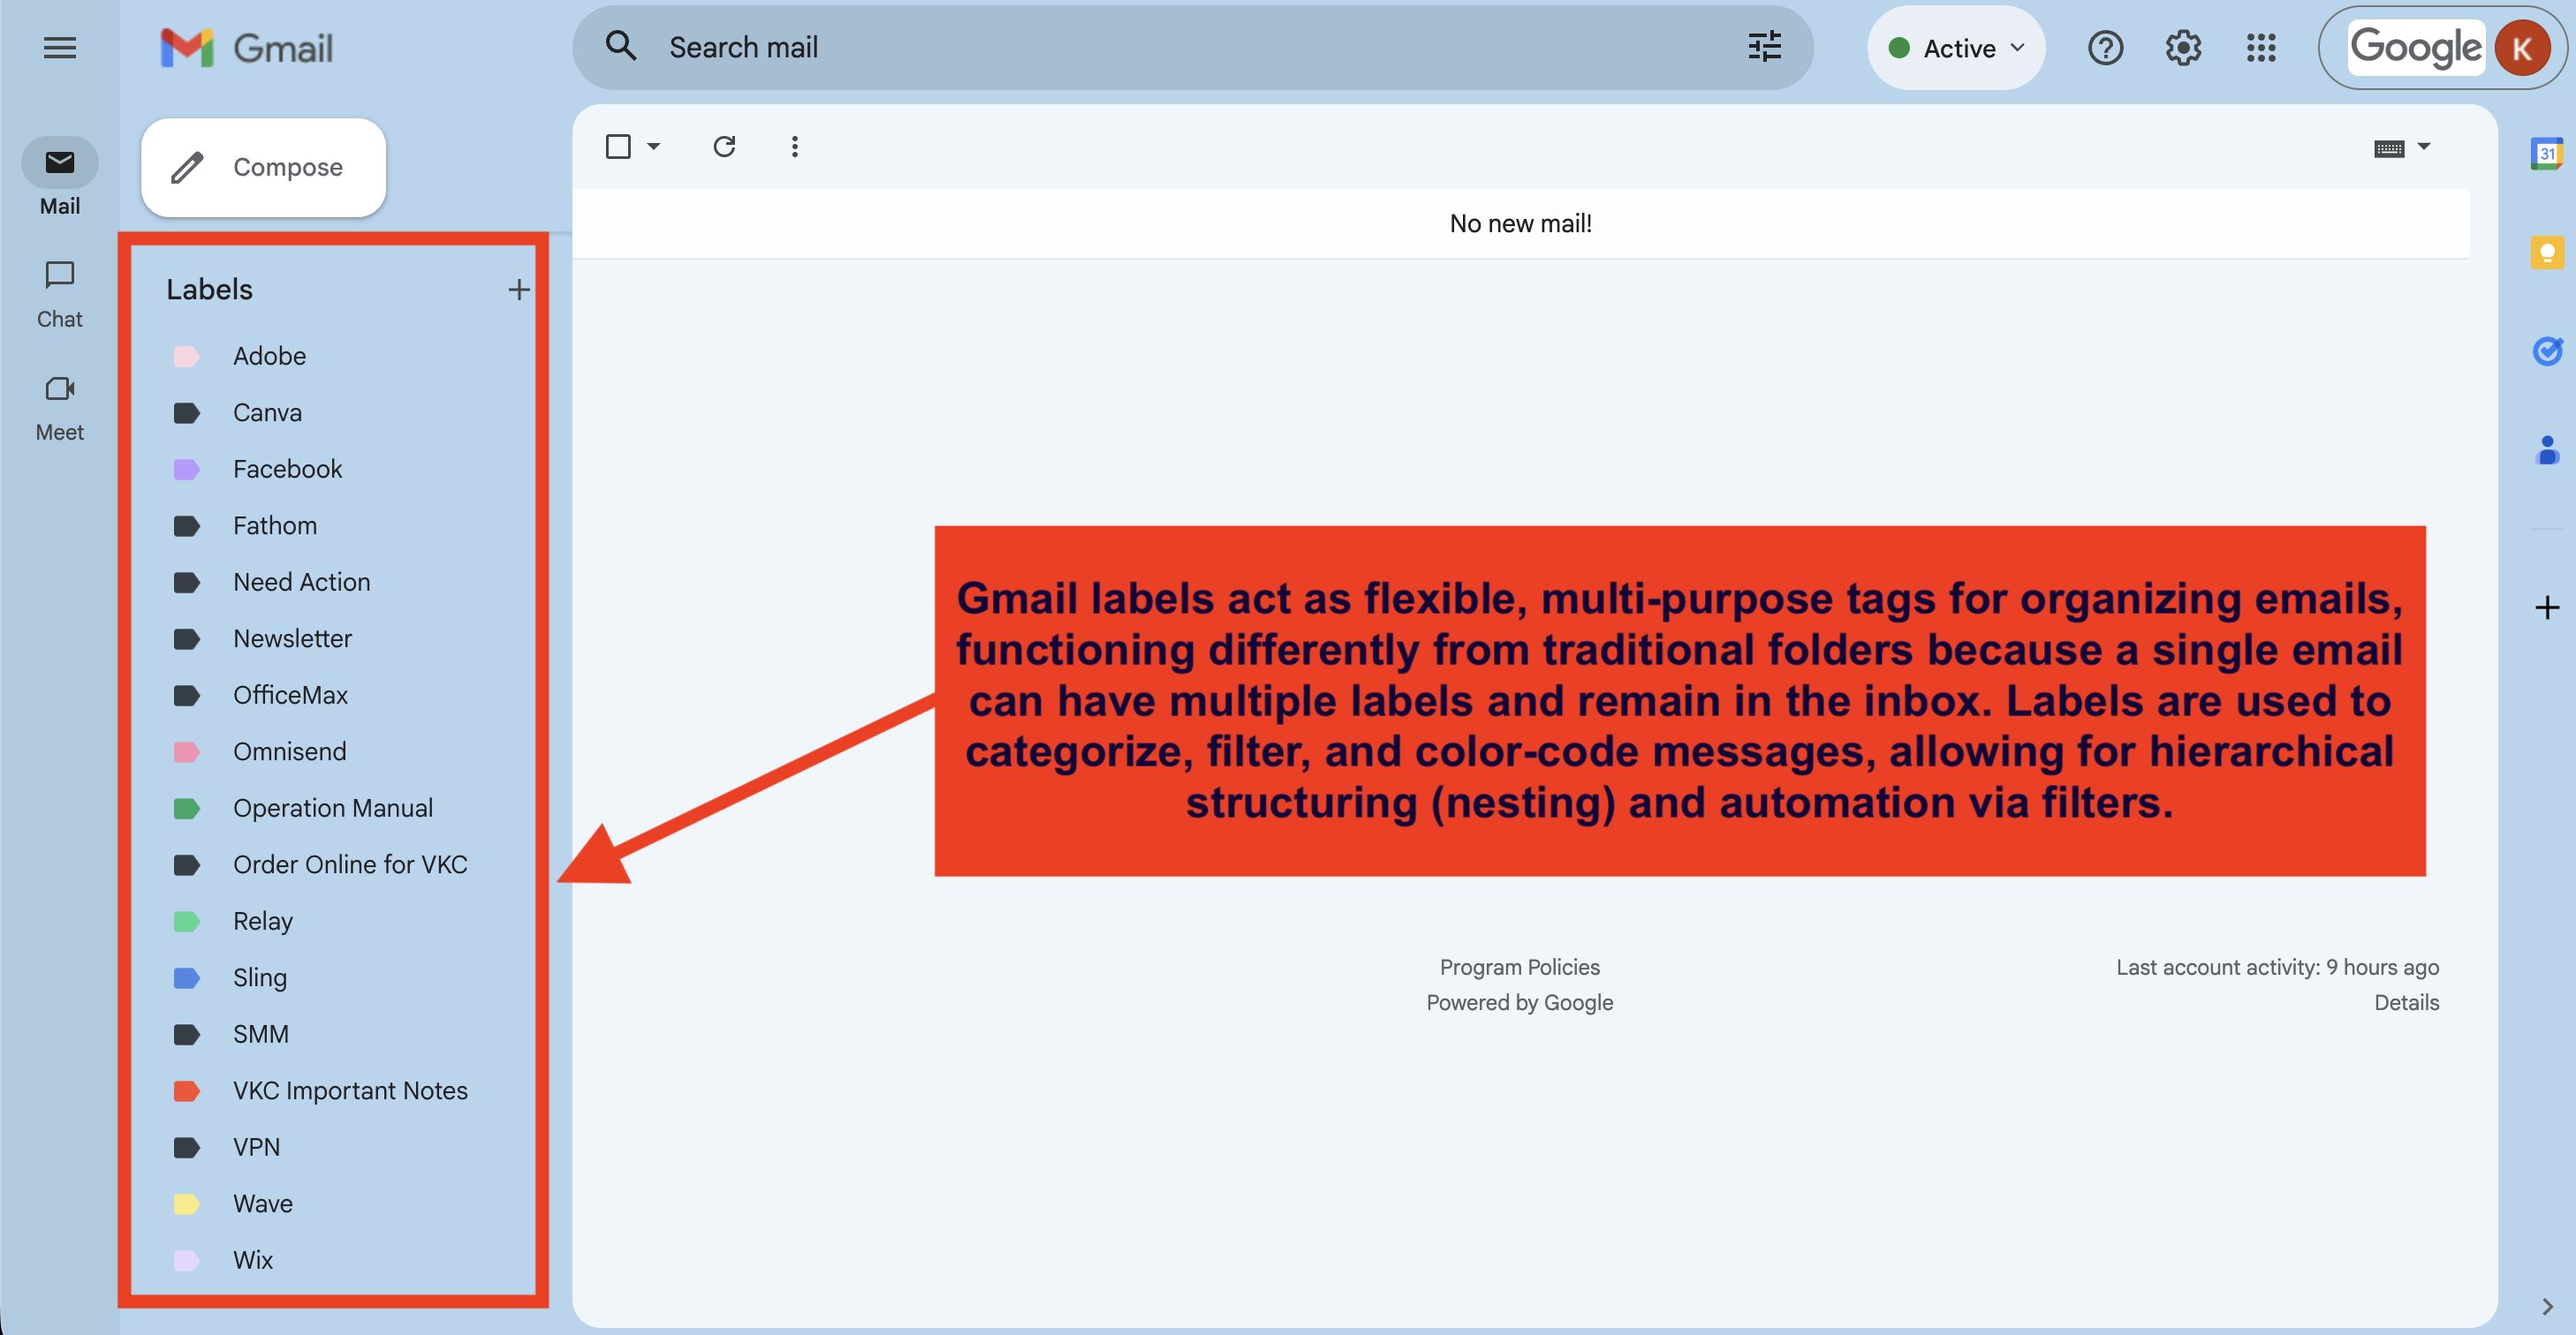Open the Meet section icon
2576x1335 pixels.
click(x=60, y=388)
